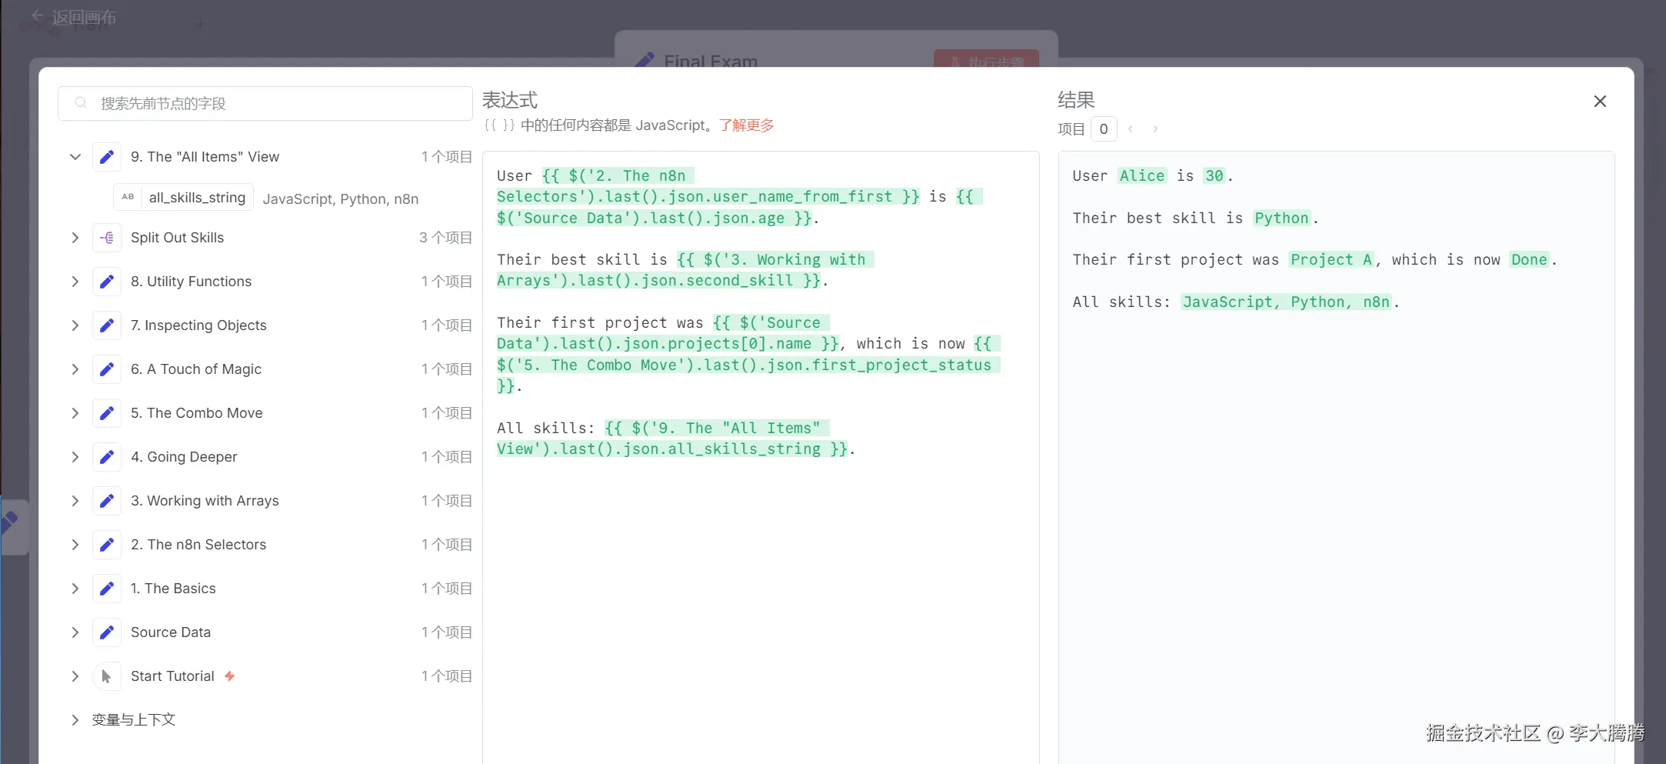Click the edit icon for 9. The "All Items" View
This screenshot has height=764, width=1666.
click(x=107, y=157)
